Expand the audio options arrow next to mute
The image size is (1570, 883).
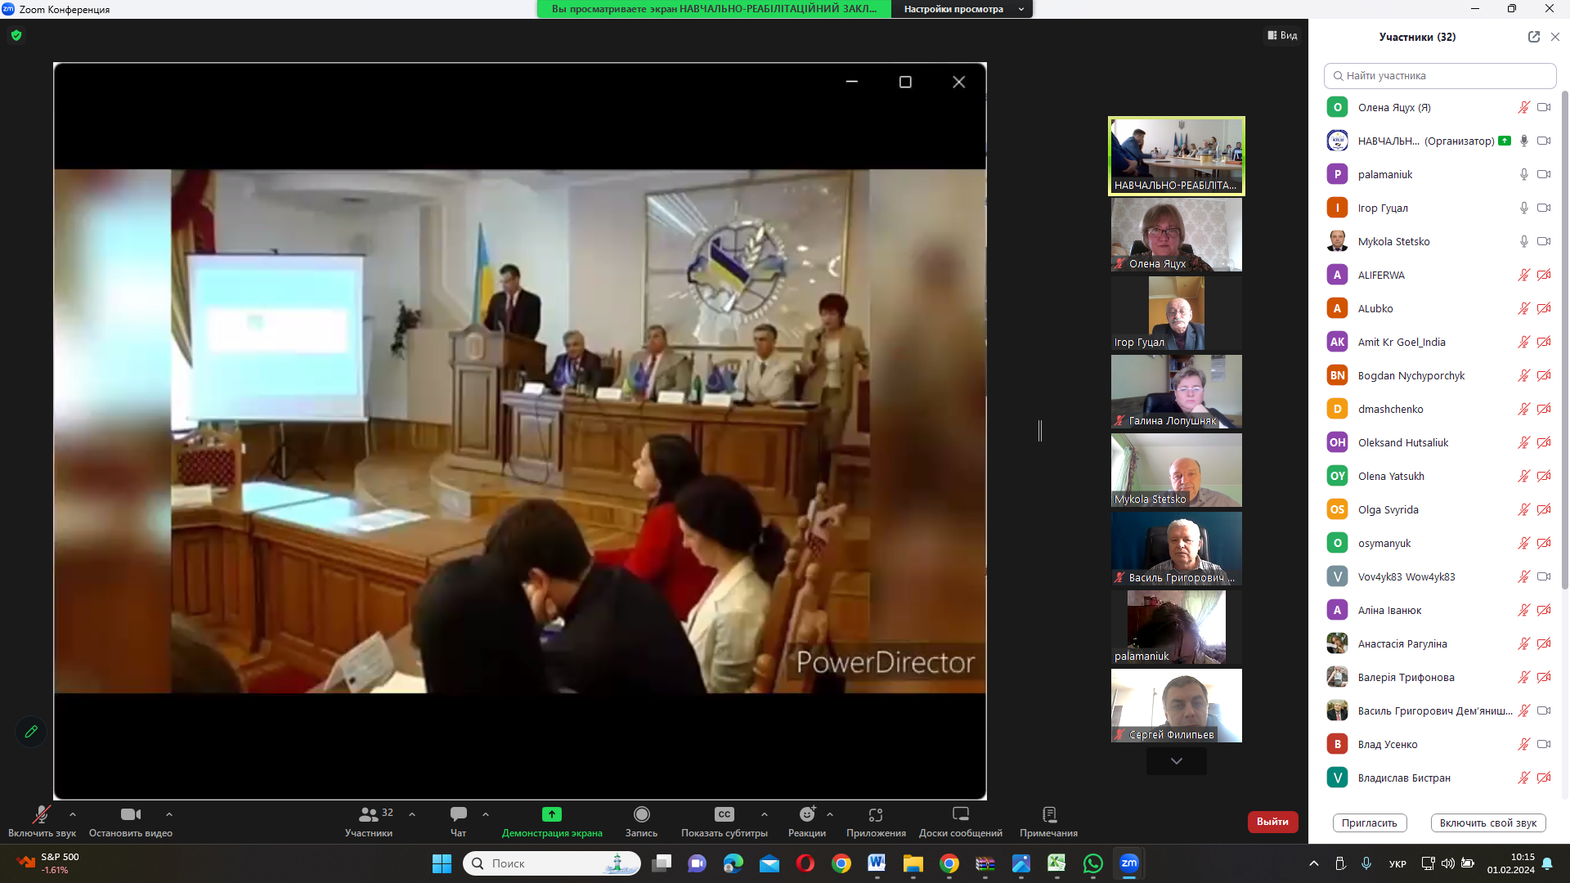tap(73, 814)
